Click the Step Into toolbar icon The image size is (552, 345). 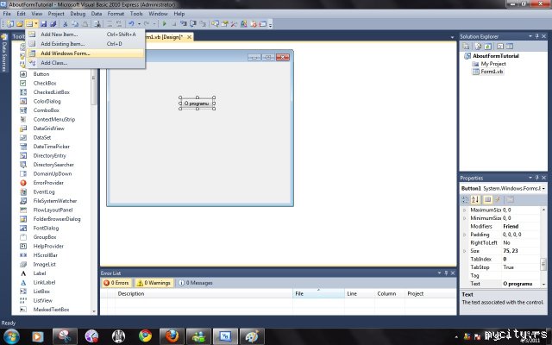click(x=184, y=24)
